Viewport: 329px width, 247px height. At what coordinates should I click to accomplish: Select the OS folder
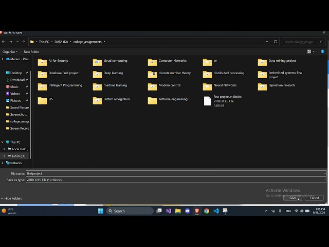(x=45, y=100)
